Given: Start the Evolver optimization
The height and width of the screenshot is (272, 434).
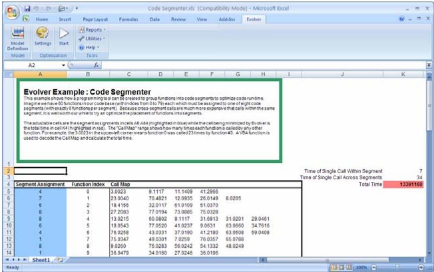Looking at the screenshot, I should [x=64, y=36].
